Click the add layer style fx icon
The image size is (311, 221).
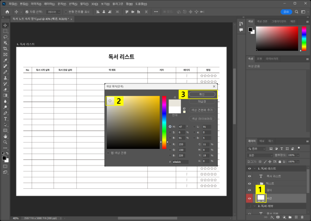pos(272,217)
